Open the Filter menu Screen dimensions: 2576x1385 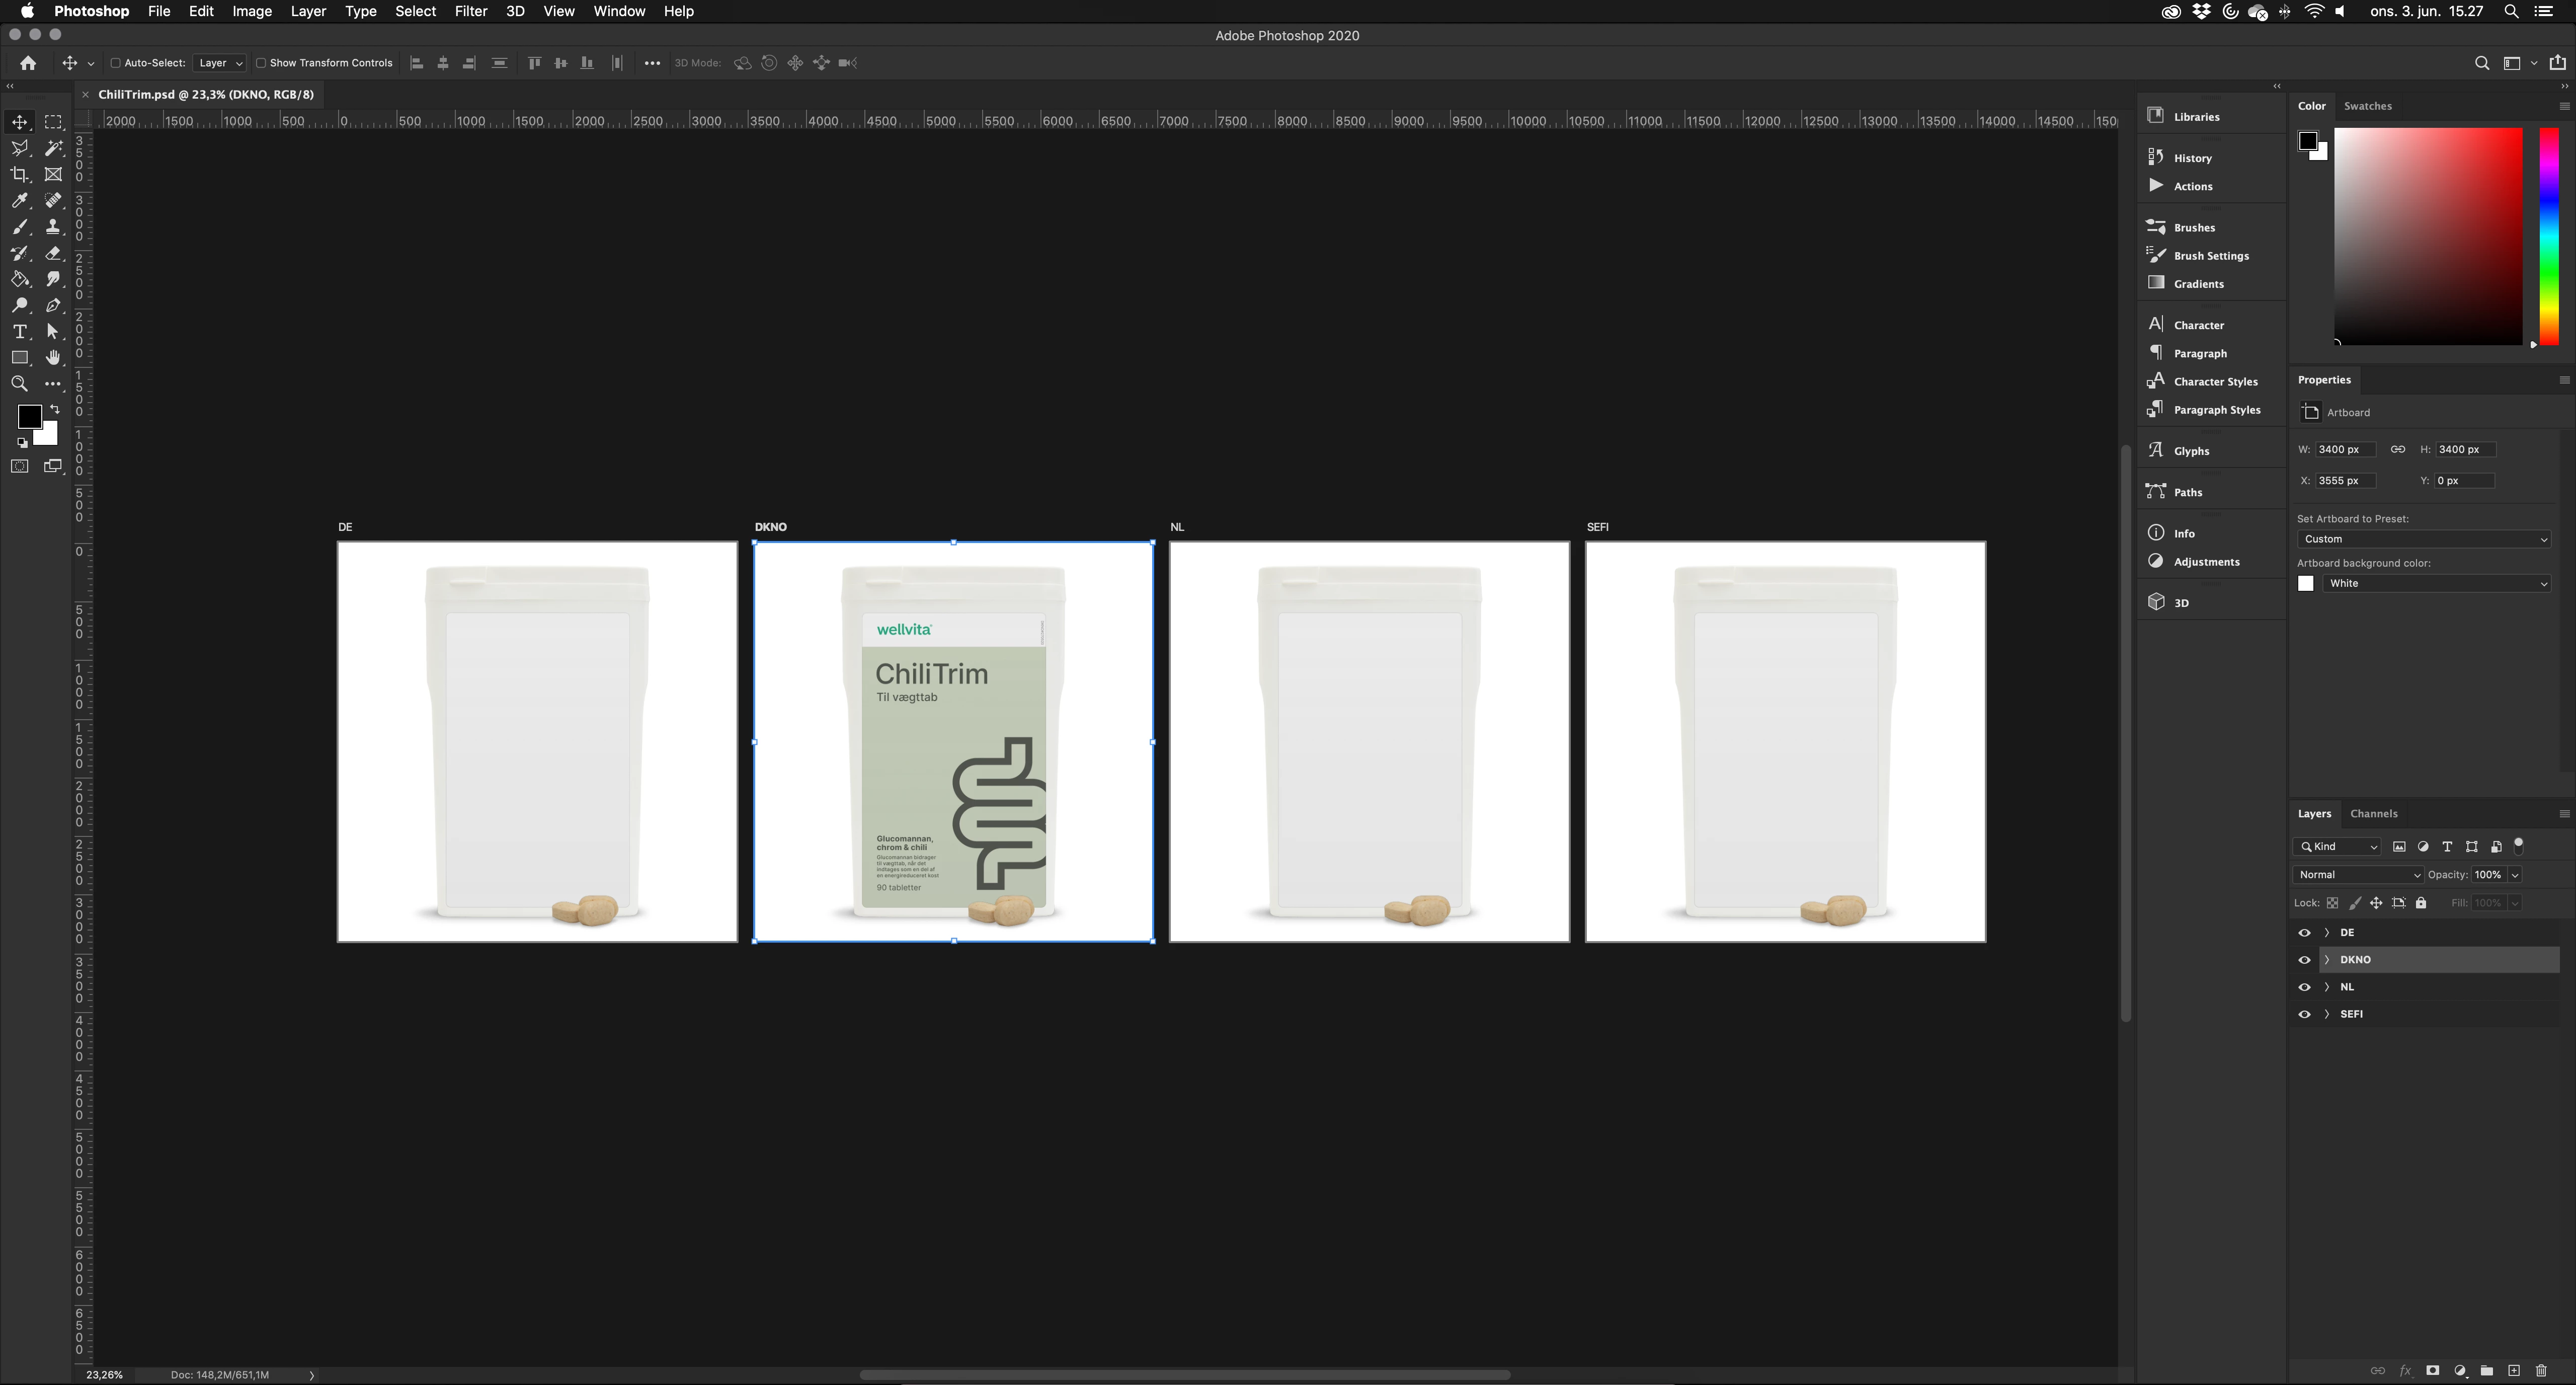coord(470,11)
